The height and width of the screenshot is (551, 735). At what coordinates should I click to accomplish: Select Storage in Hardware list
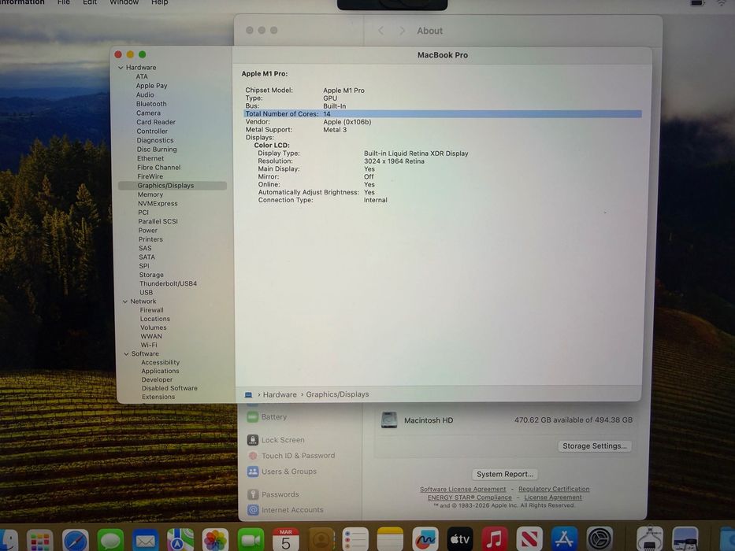coord(151,275)
